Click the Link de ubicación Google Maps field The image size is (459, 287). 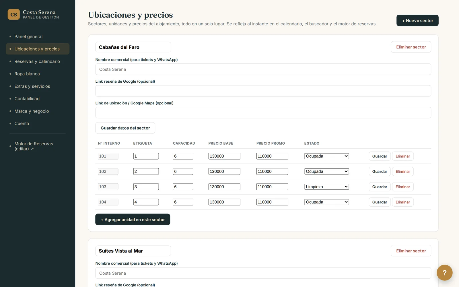click(263, 113)
